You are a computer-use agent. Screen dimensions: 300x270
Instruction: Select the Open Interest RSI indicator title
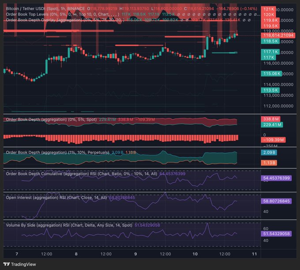56,198
